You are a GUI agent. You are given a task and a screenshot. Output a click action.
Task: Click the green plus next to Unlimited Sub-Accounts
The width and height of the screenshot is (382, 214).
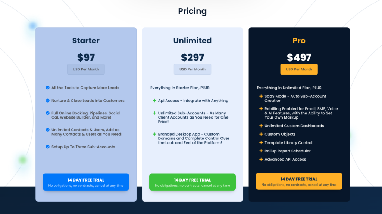(x=154, y=113)
